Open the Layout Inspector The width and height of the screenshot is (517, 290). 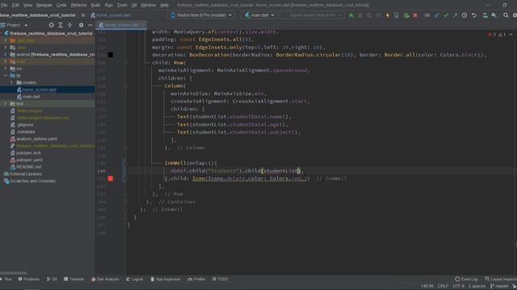(501, 280)
